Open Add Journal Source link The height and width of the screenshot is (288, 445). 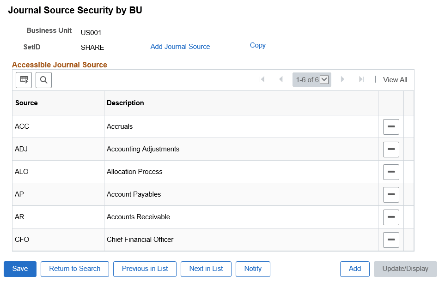point(180,47)
